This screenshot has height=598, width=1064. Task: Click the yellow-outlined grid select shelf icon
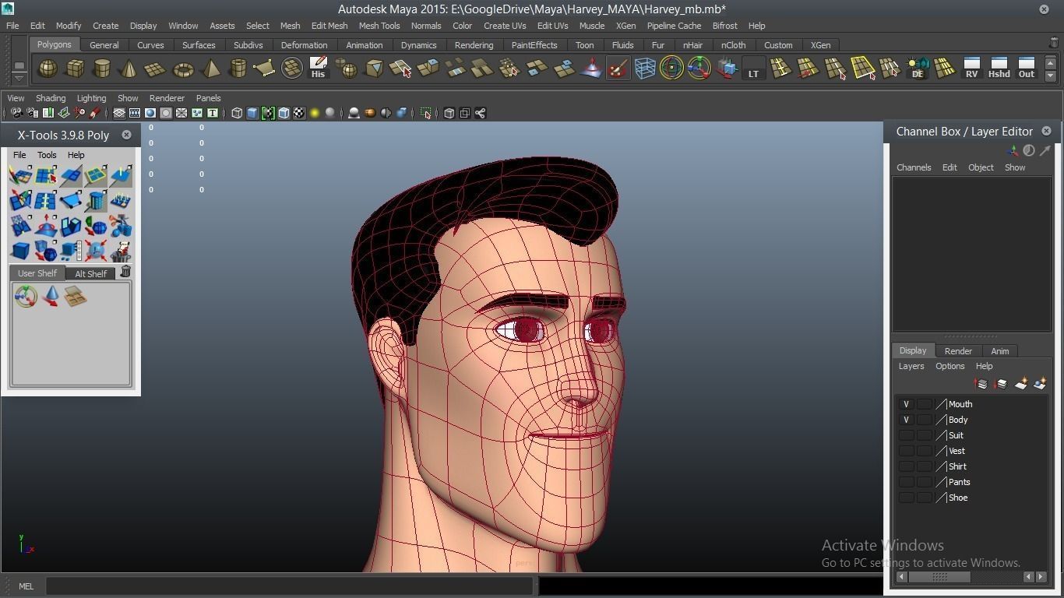pyautogui.click(x=862, y=69)
